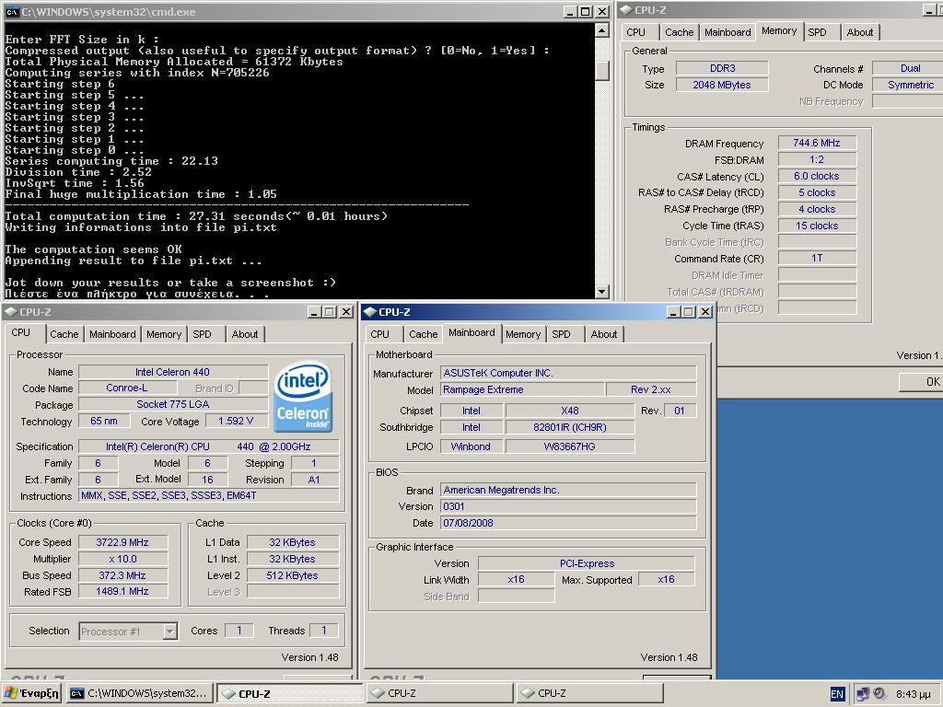Click Manufacturer field ASUSTeK Computer INC.

point(568,373)
